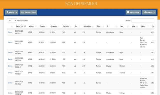This screenshot has width=160, height=95.
Task: Toggle the UTC Zaman Dilimi button
Action: [x=28, y=12]
